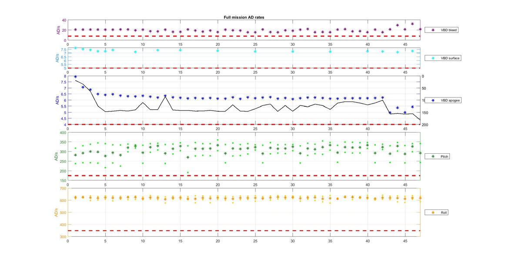Click the '700' tick label on Roll axis
This screenshot has height=266, width=522.
click(63, 189)
